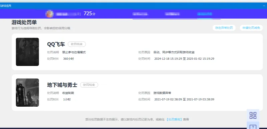
Task: Select the leftmost blurred header tab
Action: coord(140,14)
